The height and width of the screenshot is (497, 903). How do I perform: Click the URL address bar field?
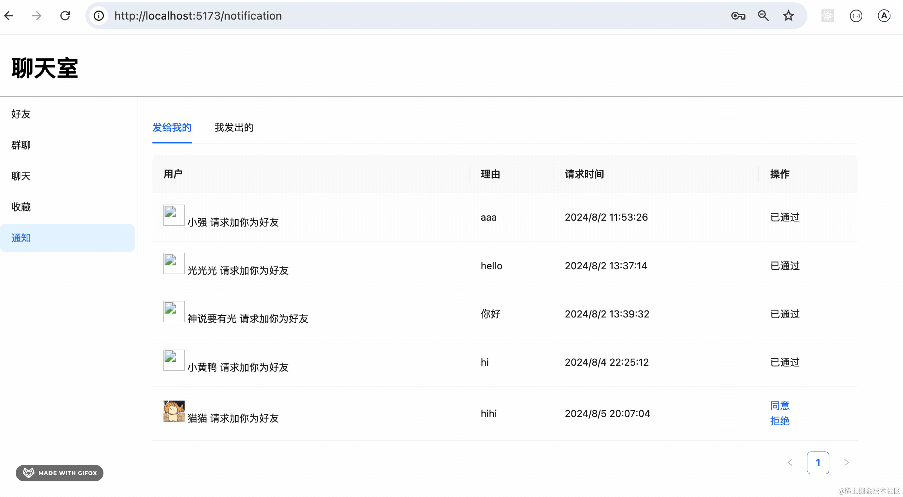[x=392, y=16]
